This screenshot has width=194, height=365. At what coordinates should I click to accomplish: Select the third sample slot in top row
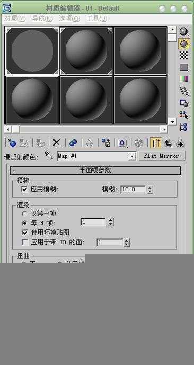140,51
